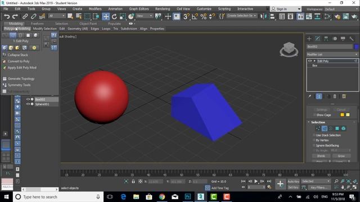The image size is (360, 202).
Task: Toggle the selection lock padlock icon
Action: 133,181
